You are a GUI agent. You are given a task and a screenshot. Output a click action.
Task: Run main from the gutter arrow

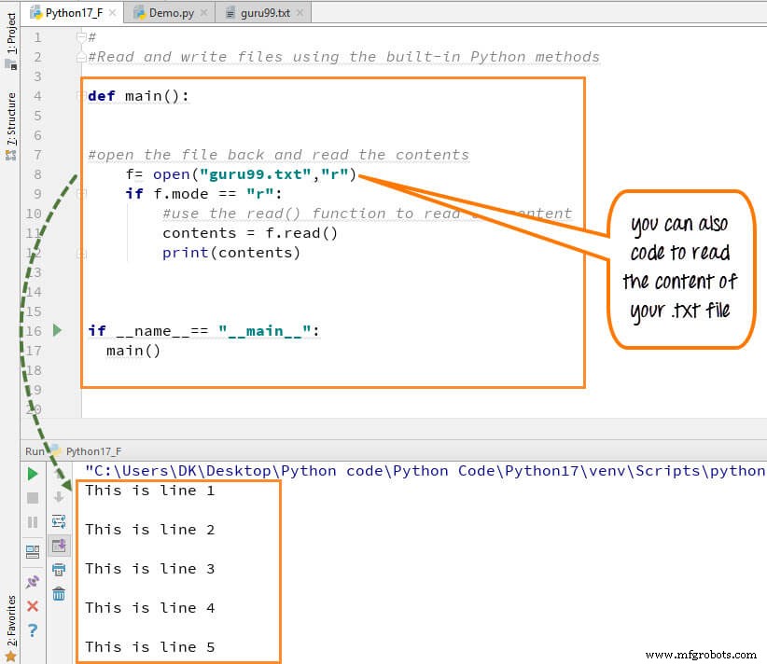coord(56,330)
